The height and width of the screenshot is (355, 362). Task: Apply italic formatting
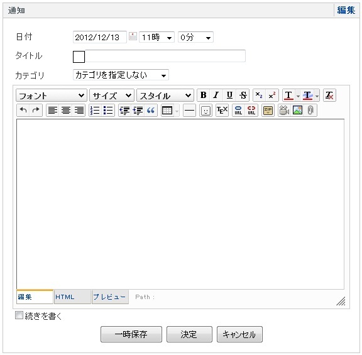(216, 95)
